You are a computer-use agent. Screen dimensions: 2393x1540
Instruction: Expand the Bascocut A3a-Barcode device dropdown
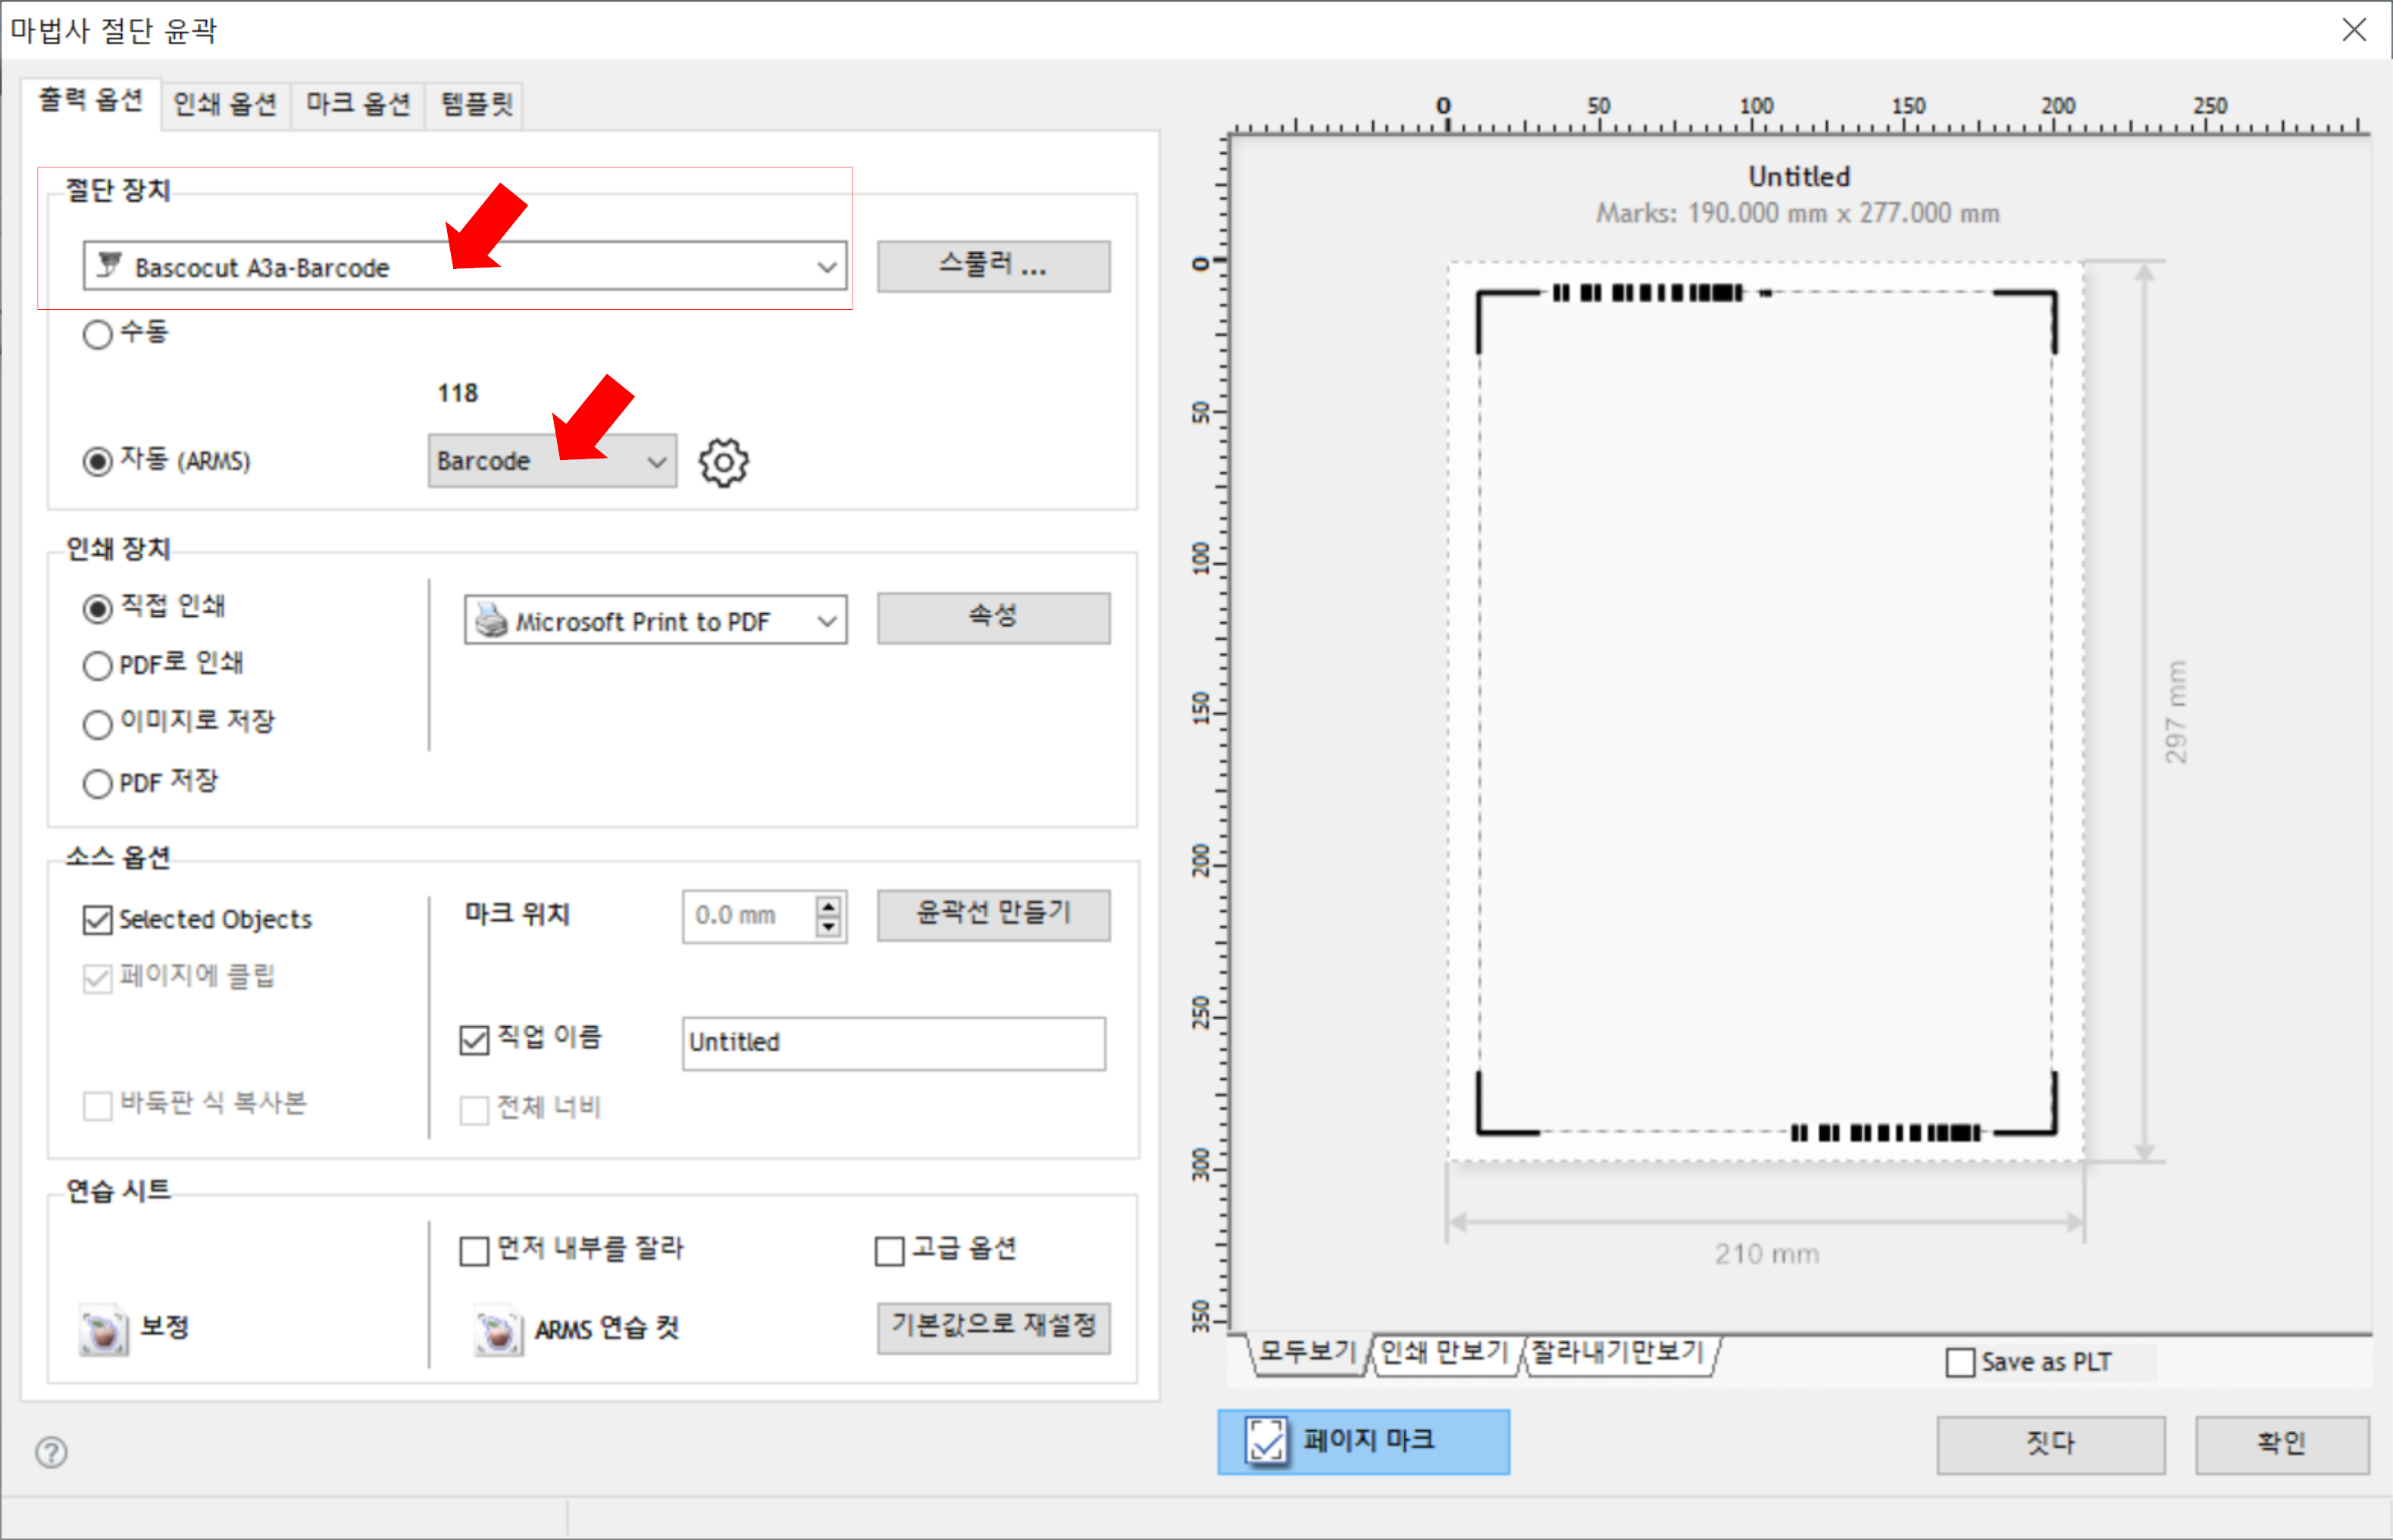826,267
